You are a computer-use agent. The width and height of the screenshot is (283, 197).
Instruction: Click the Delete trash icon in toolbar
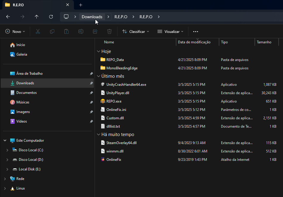point(109,31)
